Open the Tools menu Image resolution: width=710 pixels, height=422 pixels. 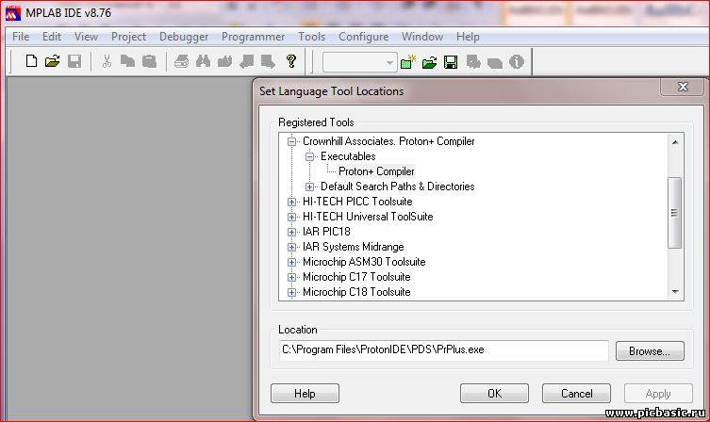tap(311, 37)
